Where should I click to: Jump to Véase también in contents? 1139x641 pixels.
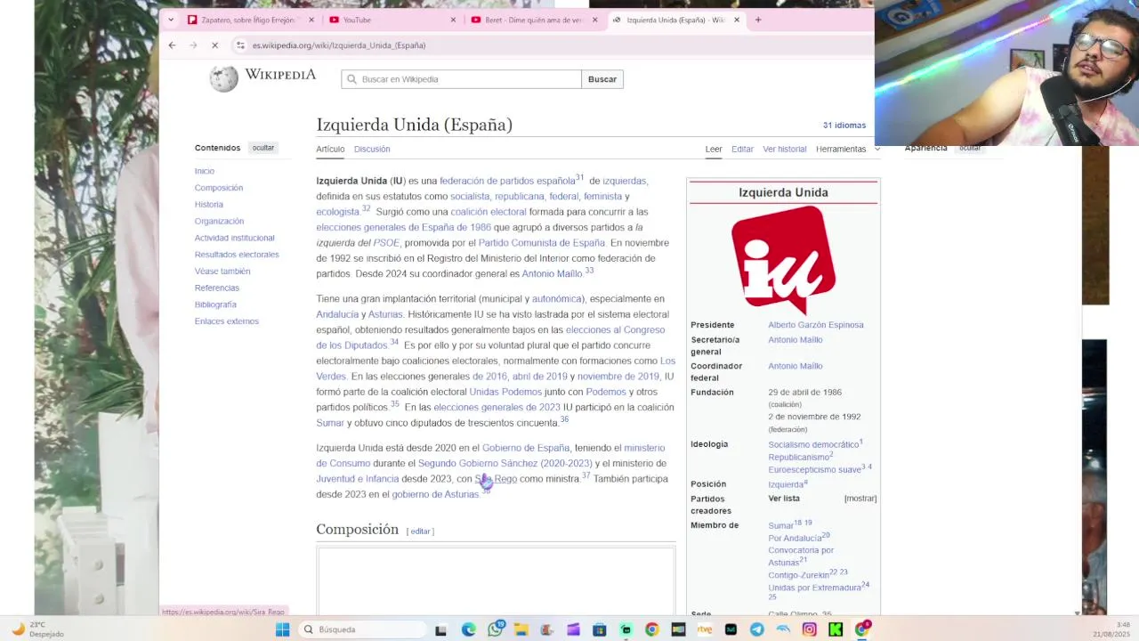coord(222,272)
